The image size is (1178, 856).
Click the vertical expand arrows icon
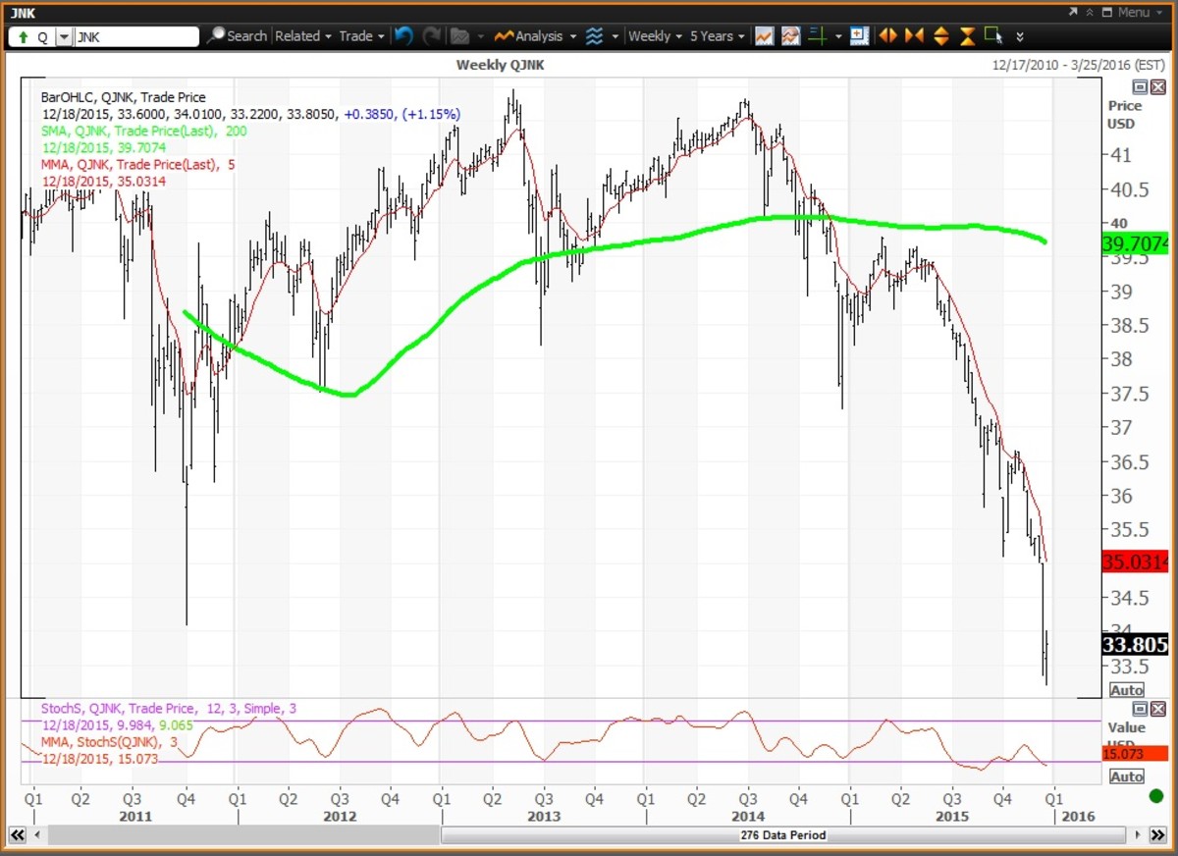coord(940,36)
